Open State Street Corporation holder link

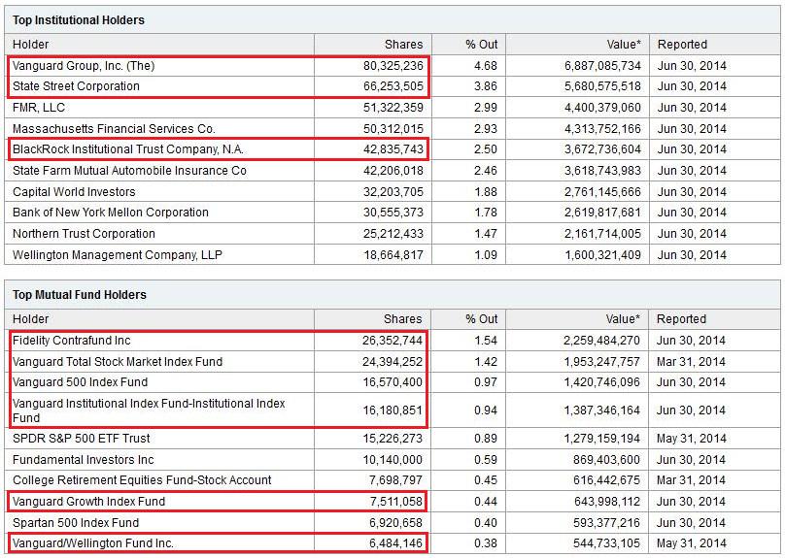[x=76, y=86]
